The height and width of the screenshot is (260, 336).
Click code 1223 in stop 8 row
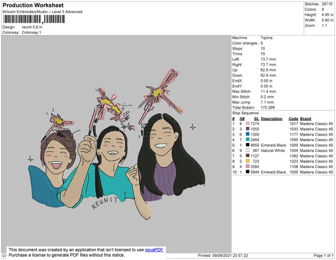tap(294, 161)
